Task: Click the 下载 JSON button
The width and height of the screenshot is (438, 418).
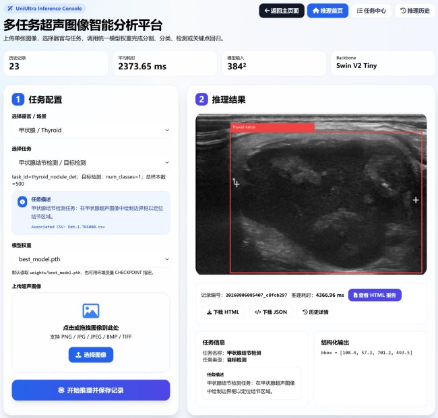Action: click(x=271, y=312)
